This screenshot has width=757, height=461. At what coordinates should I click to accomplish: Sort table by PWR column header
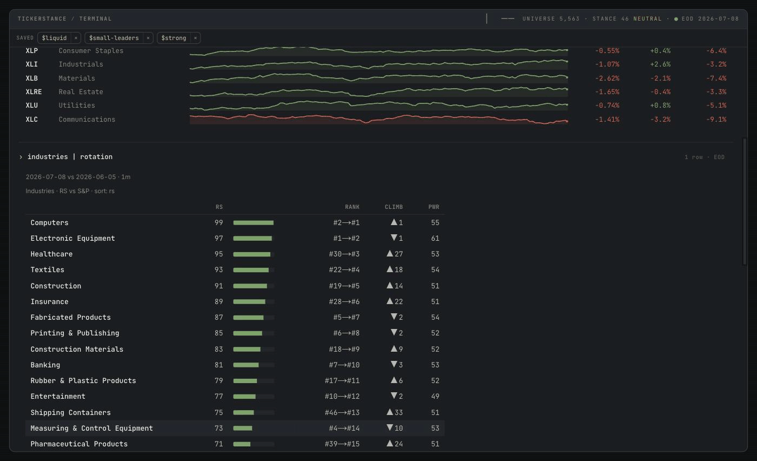[x=434, y=207]
